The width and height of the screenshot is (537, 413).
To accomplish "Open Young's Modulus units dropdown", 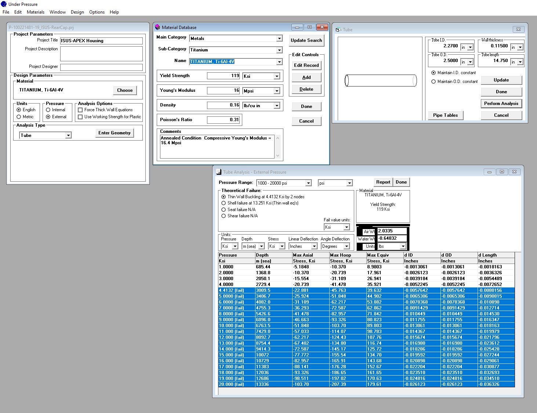I will click(277, 91).
